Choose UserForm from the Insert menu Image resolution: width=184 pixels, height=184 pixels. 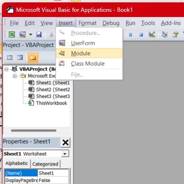pos(89,43)
